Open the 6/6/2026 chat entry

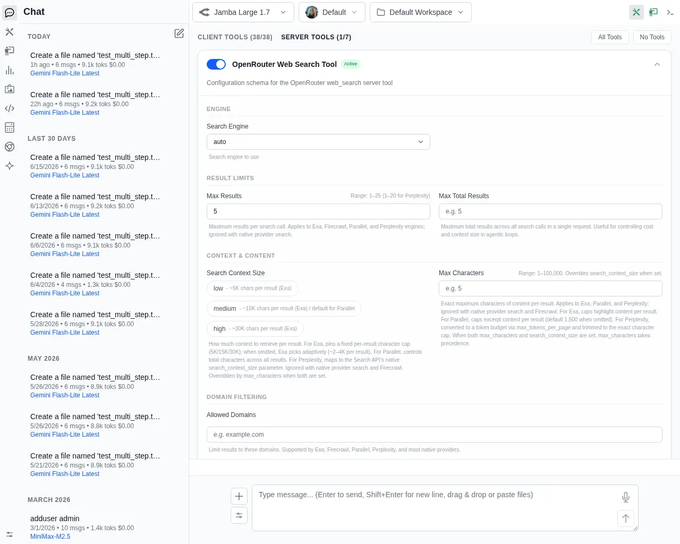96,245
